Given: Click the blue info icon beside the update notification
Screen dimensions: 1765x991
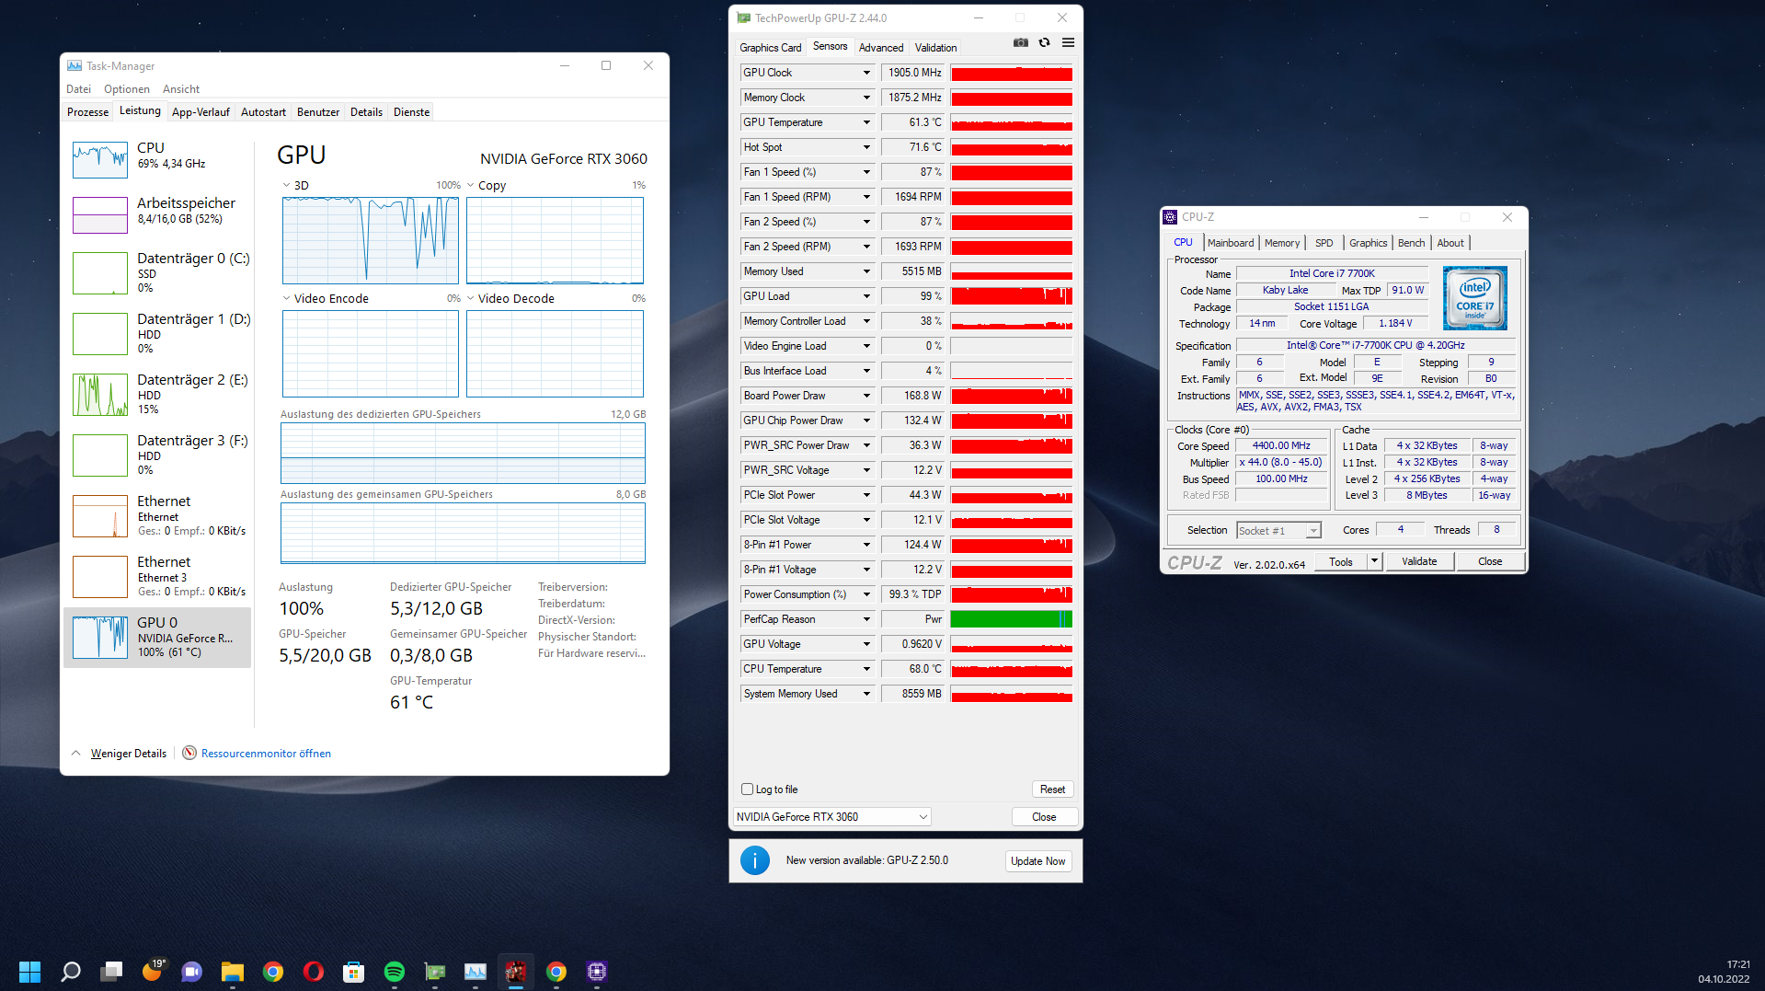Looking at the screenshot, I should point(754,859).
